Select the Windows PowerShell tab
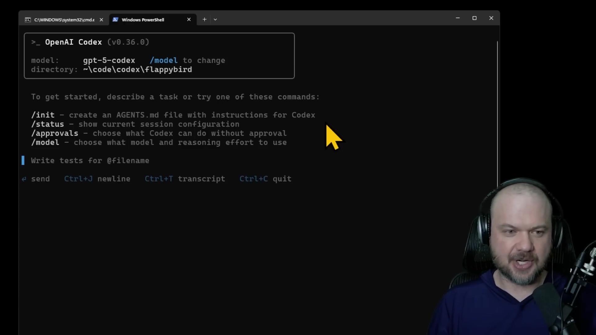Viewport: 596px width, 335px height. click(153, 20)
